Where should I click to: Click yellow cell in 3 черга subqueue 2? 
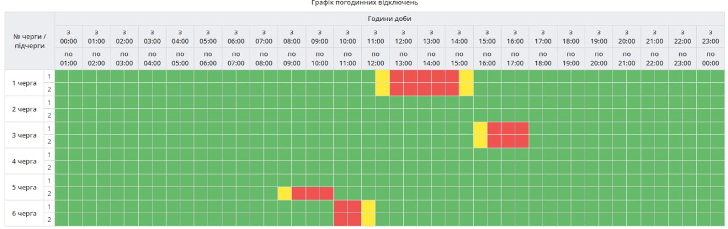coord(480,142)
